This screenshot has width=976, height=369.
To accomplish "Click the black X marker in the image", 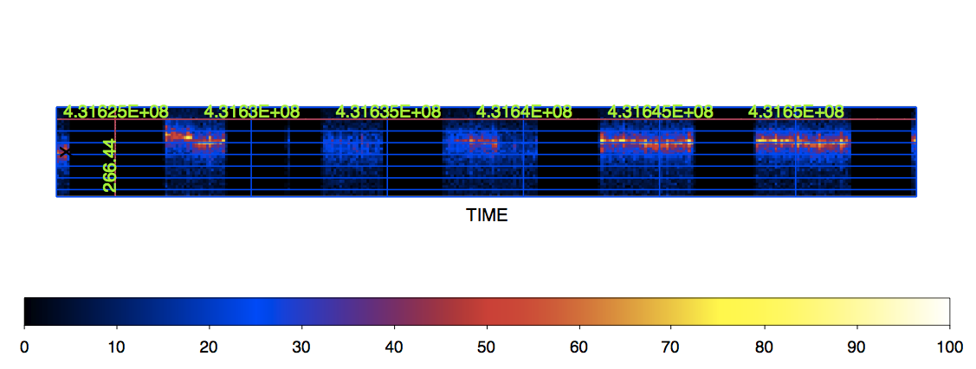I will [65, 151].
